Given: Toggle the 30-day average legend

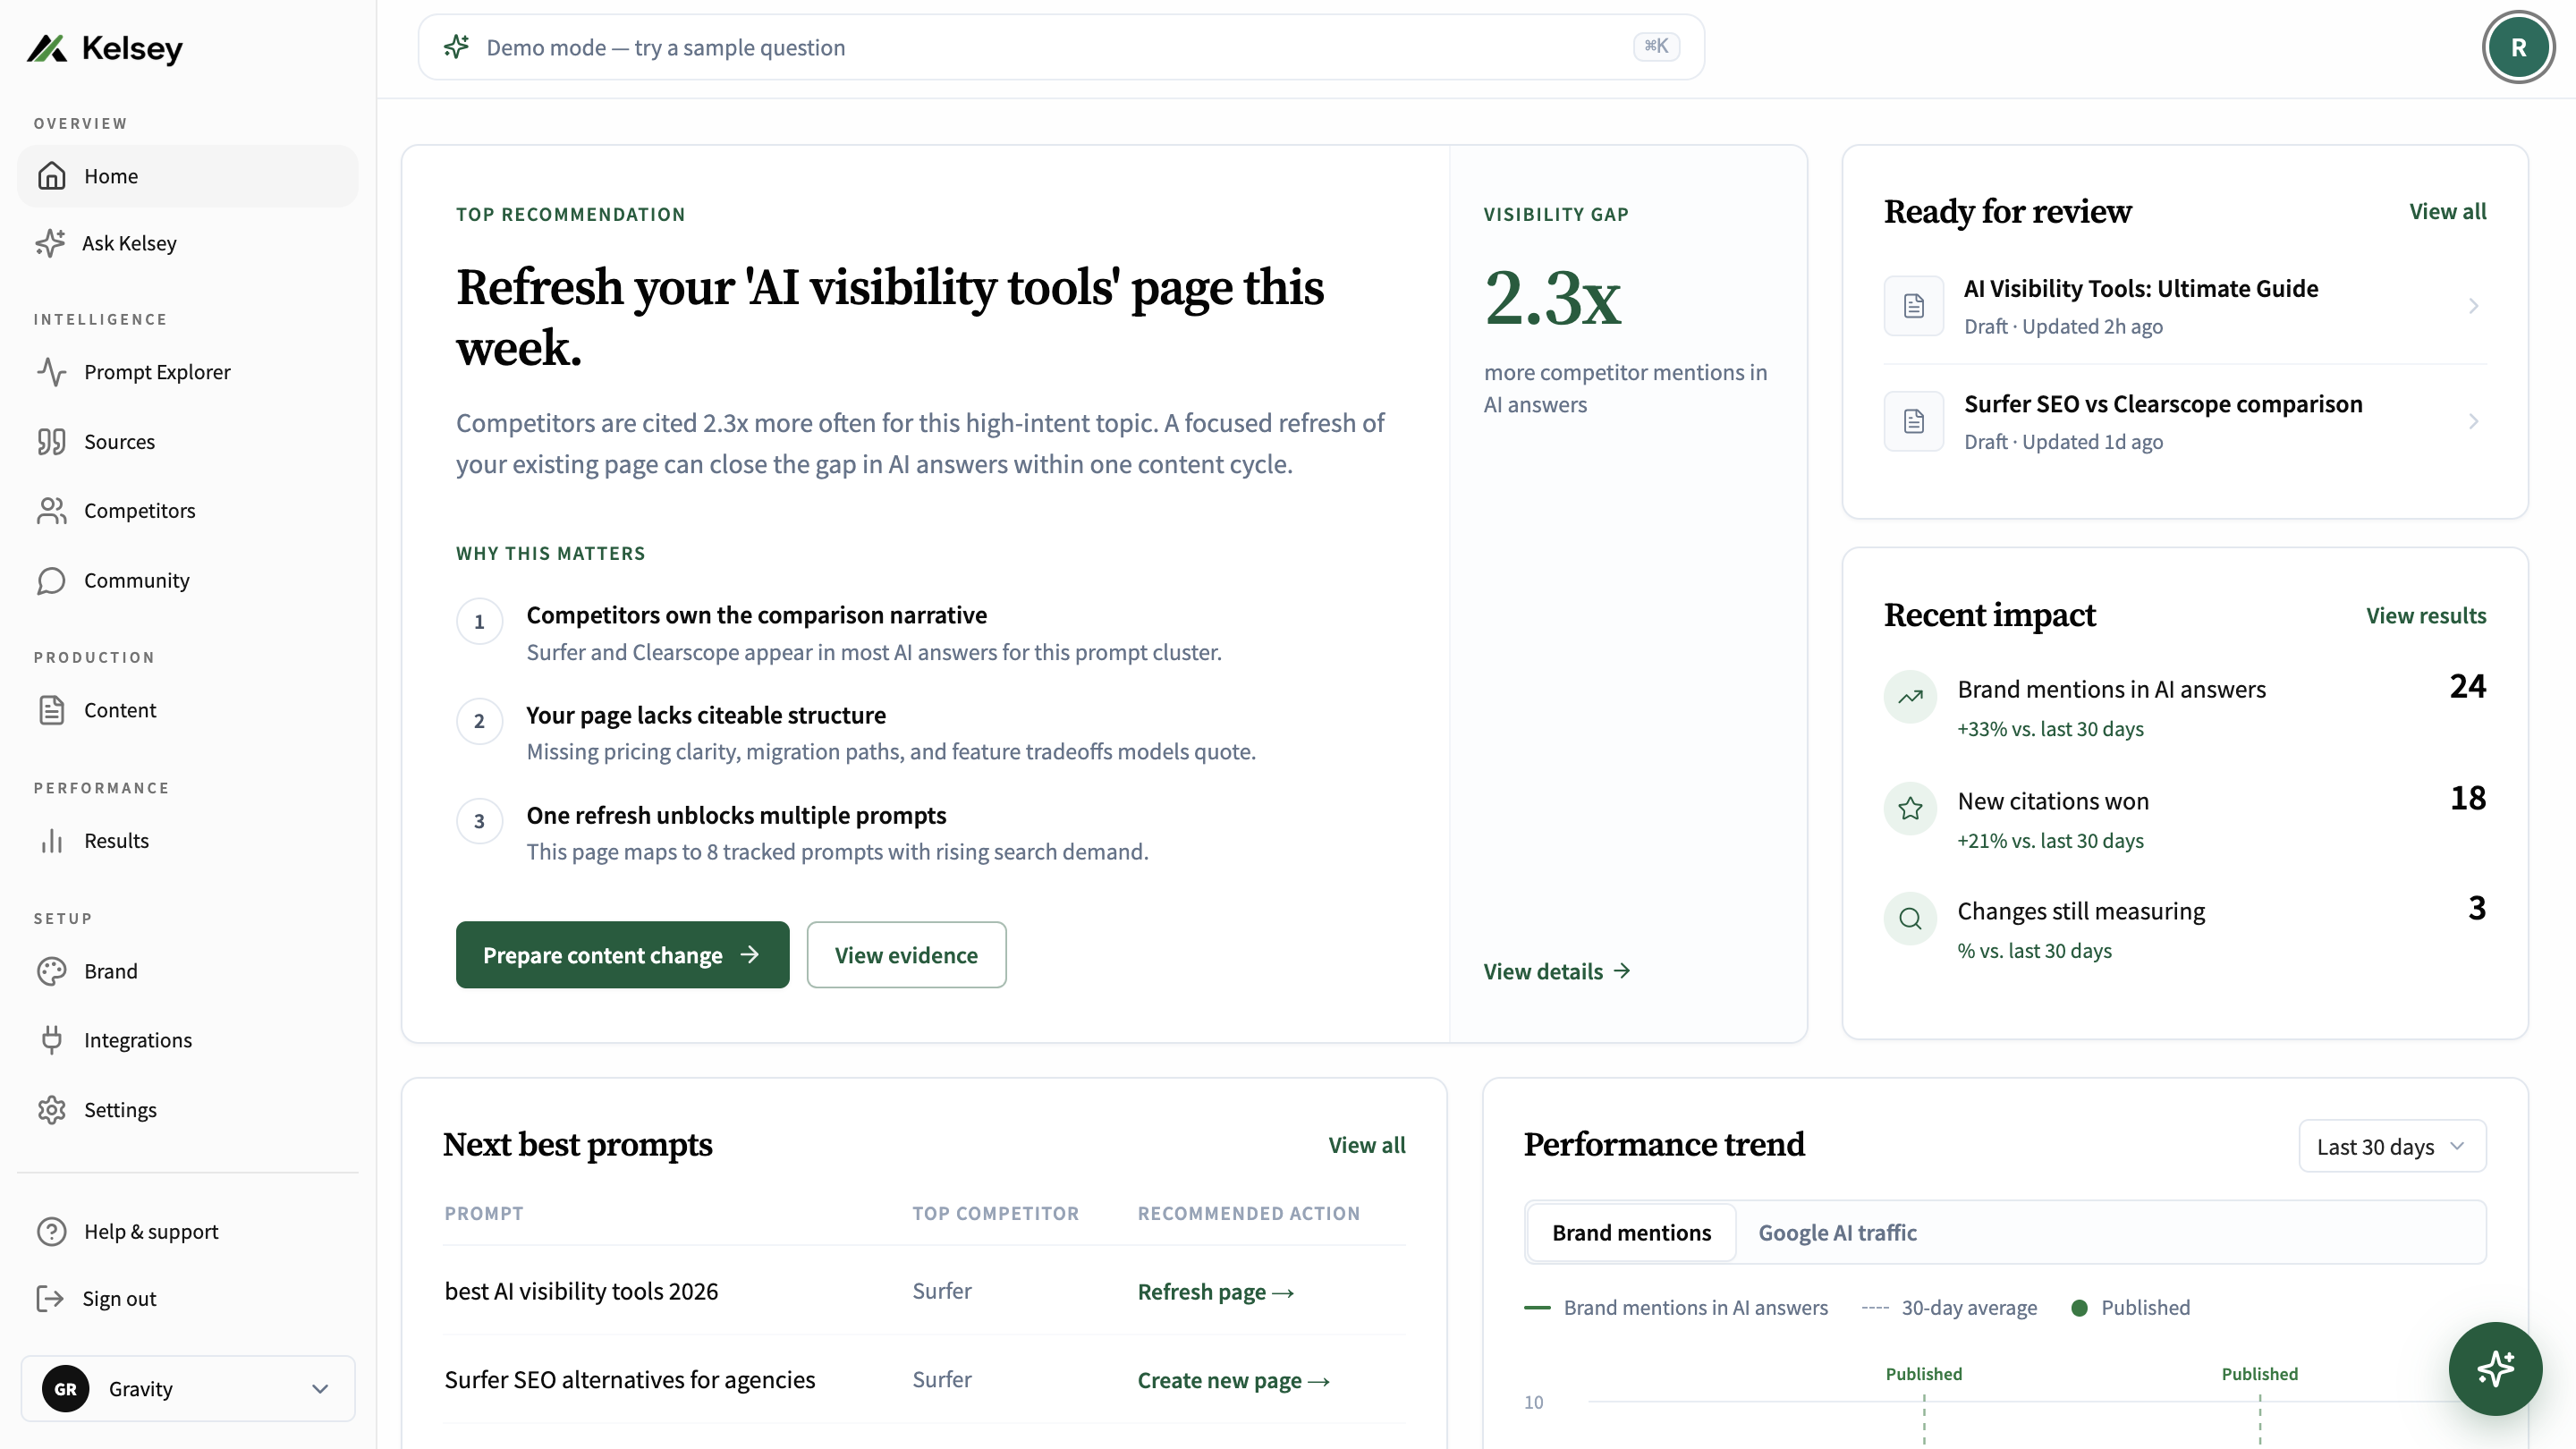Looking at the screenshot, I should click(1949, 1308).
